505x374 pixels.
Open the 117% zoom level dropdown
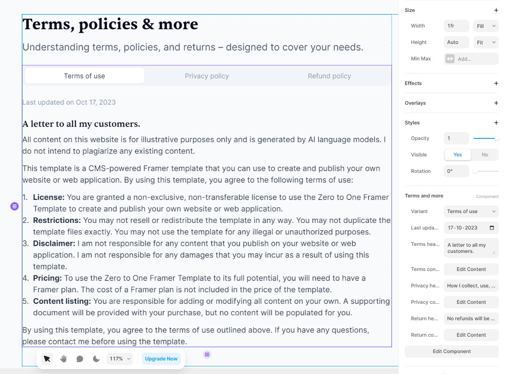(120, 359)
